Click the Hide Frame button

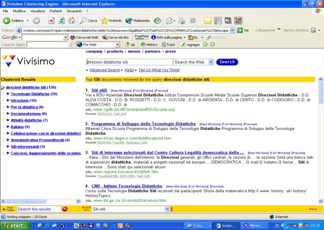(x=8, y=209)
